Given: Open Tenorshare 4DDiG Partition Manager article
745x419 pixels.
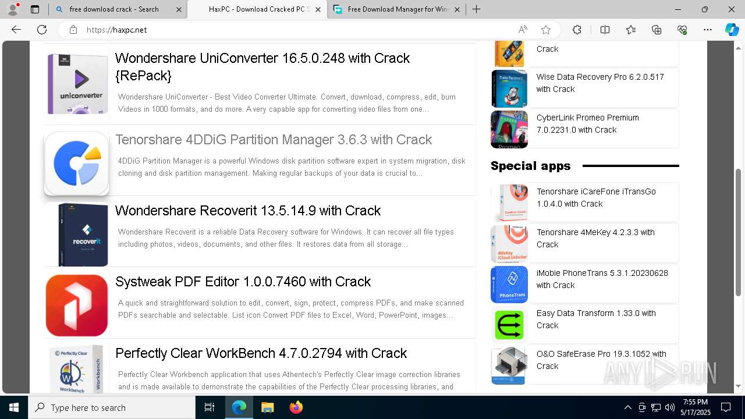Looking at the screenshot, I should point(274,140).
